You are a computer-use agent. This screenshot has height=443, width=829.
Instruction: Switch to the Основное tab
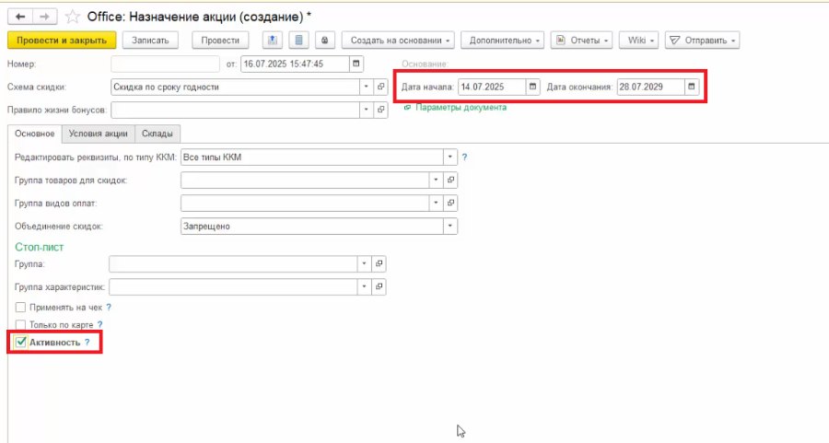pos(34,134)
